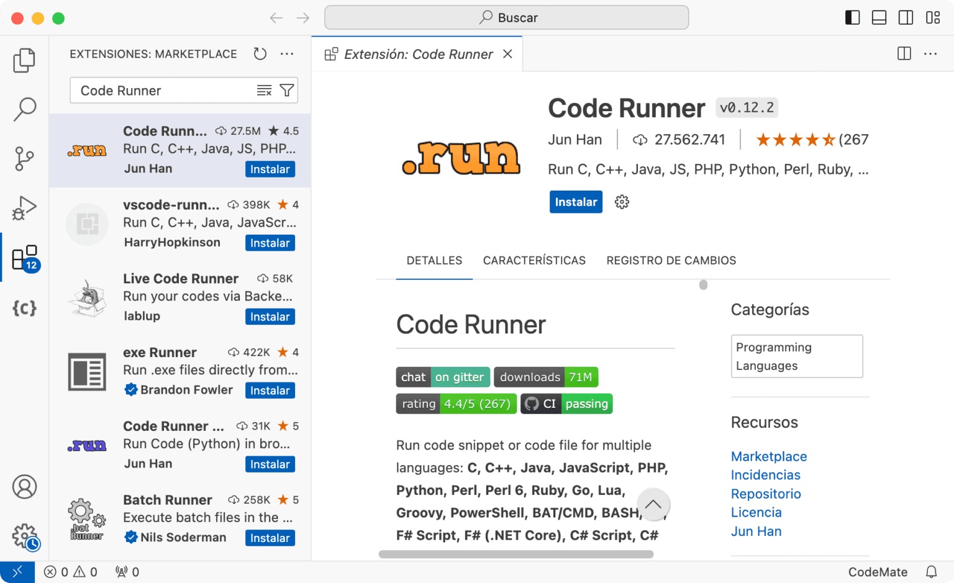Switch to the Registro de Cambios tab
This screenshot has height=583, width=954.
(x=671, y=260)
